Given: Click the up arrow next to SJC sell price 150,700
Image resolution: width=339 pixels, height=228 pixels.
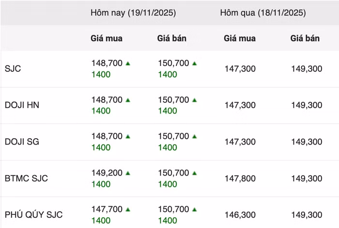Looking at the screenshot, I should [194, 63].
